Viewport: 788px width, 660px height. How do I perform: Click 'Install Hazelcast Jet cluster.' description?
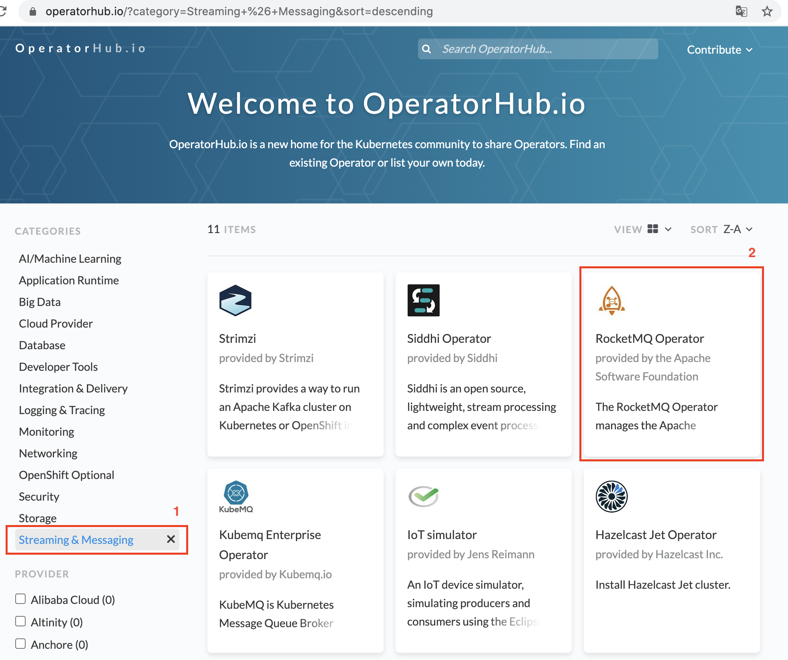point(663,585)
